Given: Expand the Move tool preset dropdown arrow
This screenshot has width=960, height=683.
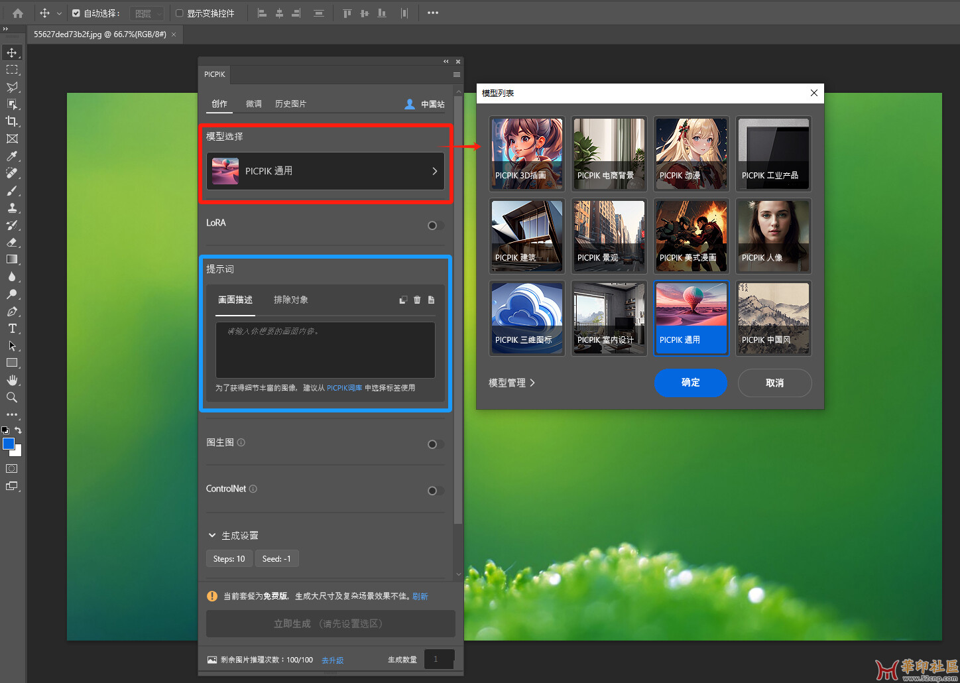Looking at the screenshot, I should (59, 13).
